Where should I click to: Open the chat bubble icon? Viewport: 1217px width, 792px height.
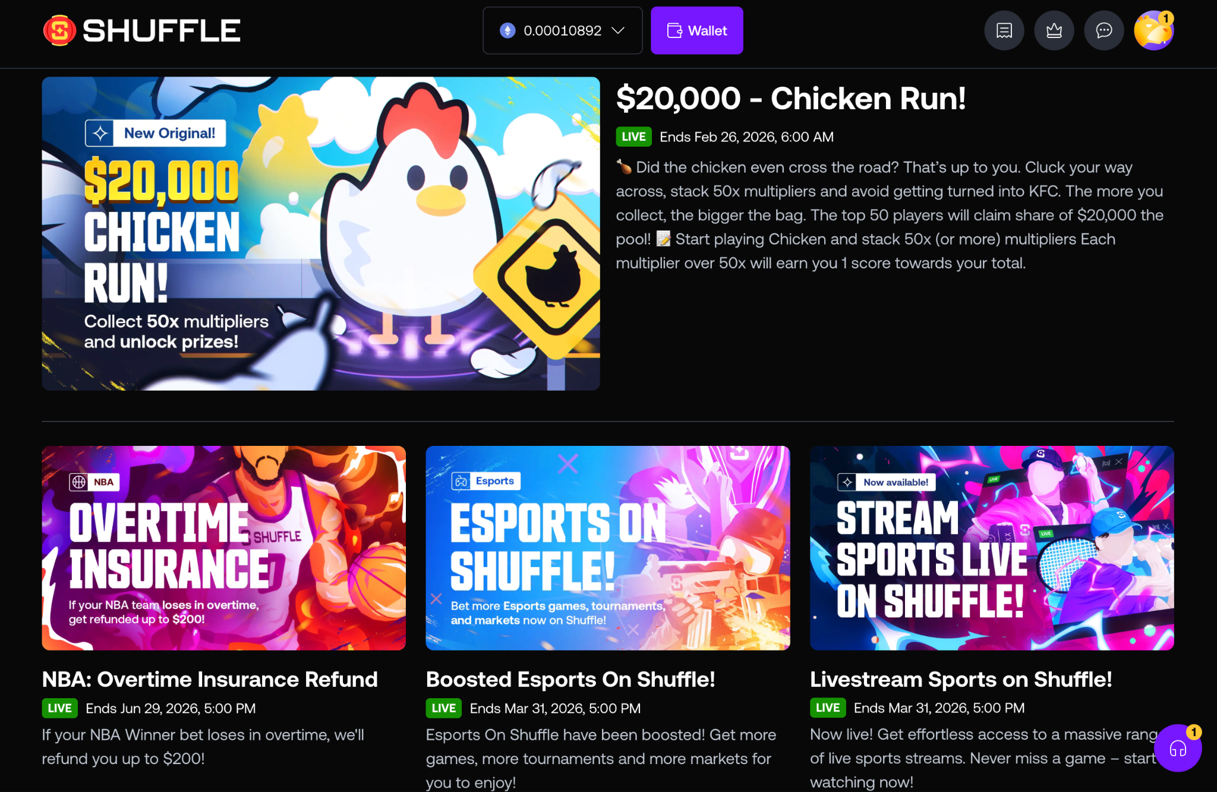pyautogui.click(x=1104, y=30)
